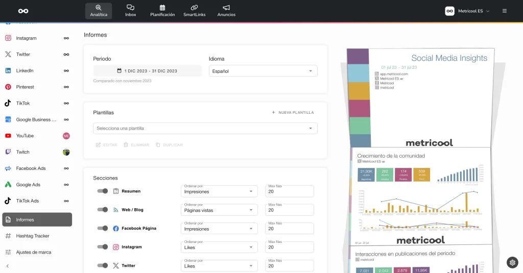Toggle the Web / Blog section switch
The width and height of the screenshot is (523, 273).
click(x=102, y=210)
